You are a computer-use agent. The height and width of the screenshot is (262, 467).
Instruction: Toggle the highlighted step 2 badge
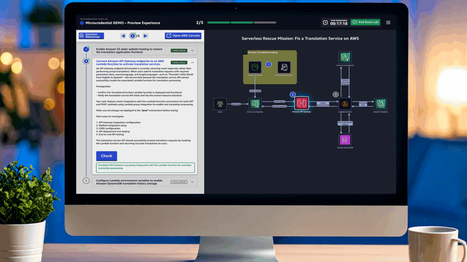click(292, 95)
